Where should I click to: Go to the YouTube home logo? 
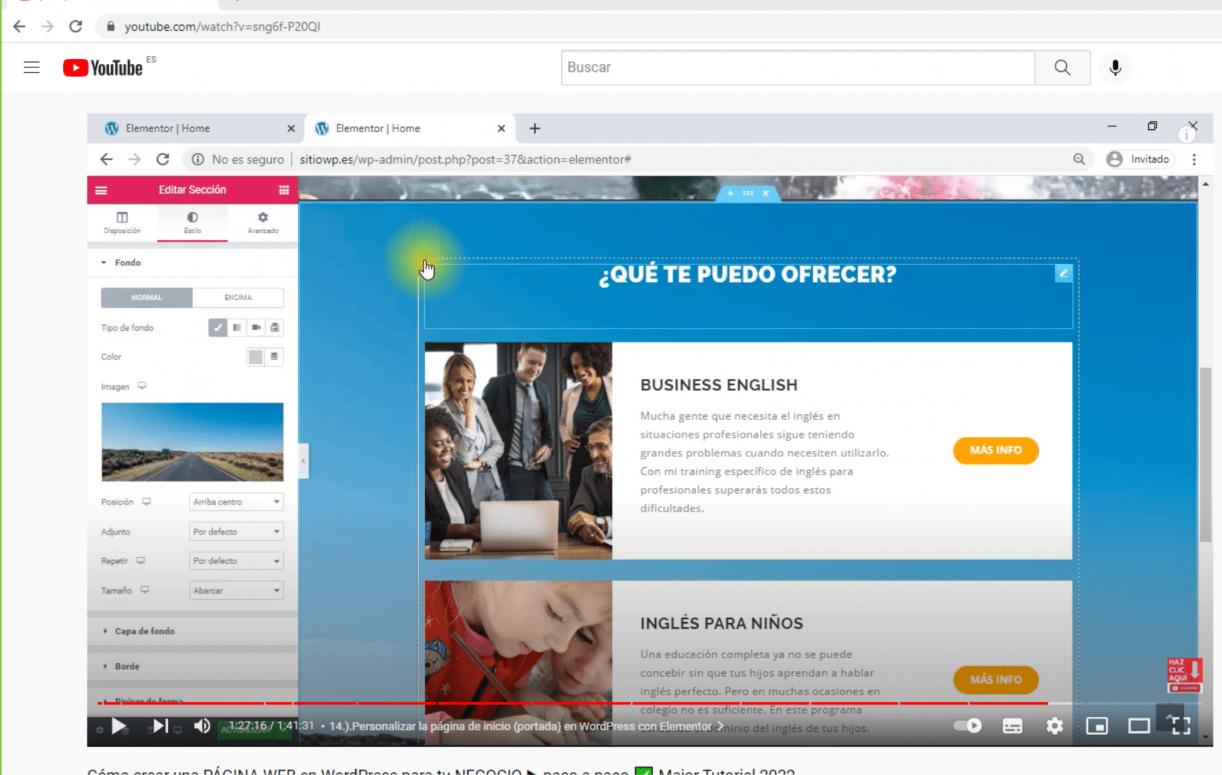103,67
